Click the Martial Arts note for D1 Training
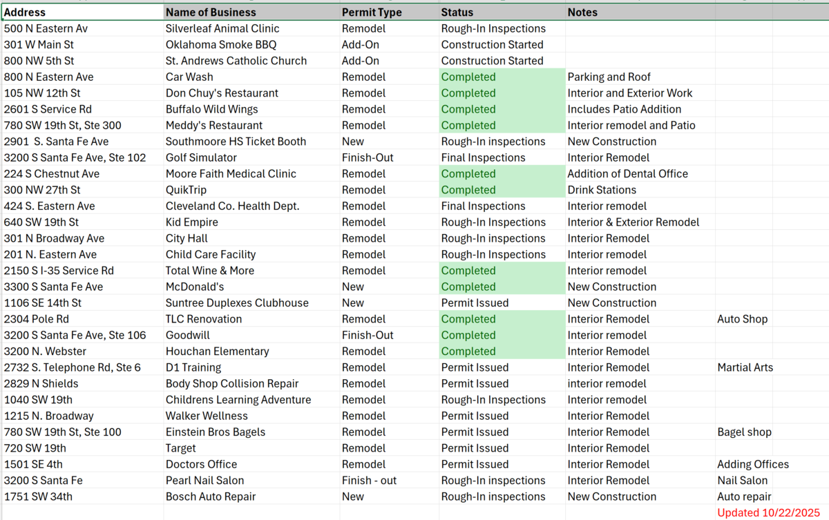The image size is (829, 520). (x=745, y=367)
